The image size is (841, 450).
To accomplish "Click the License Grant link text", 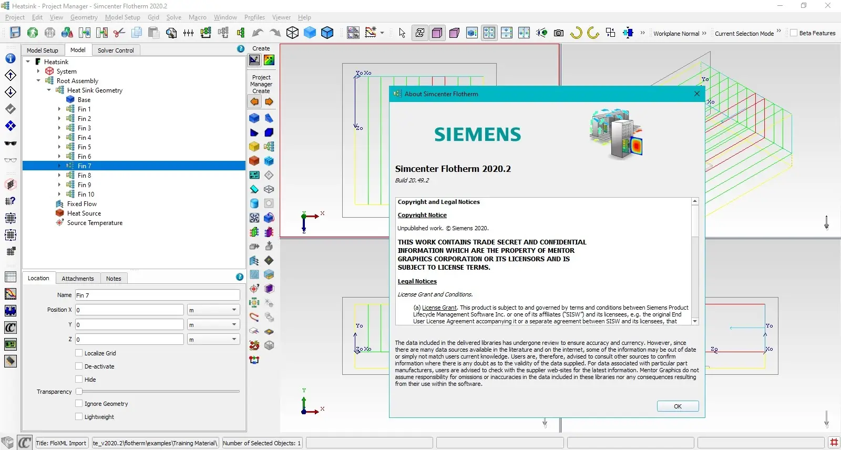I will pyautogui.click(x=439, y=308).
